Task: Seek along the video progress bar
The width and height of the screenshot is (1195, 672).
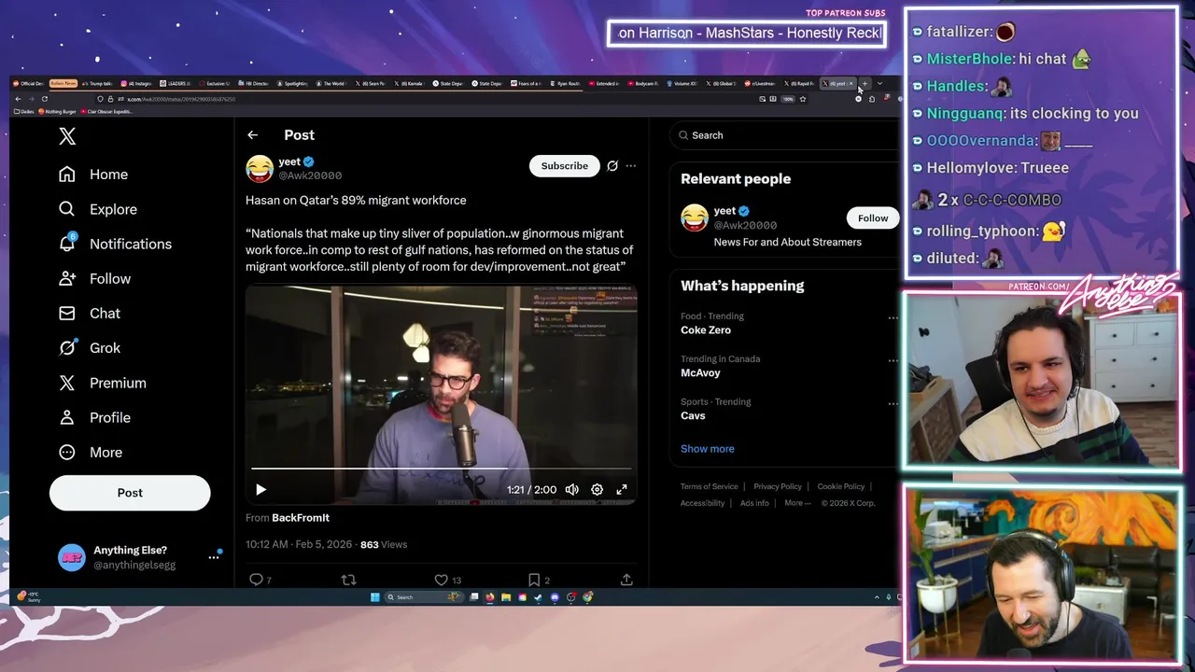Action: tap(441, 468)
